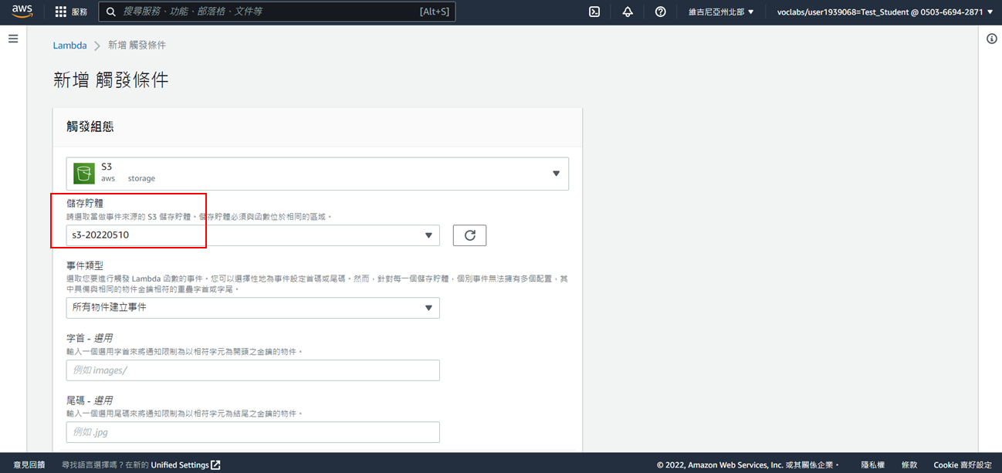Click the AWS logo home icon
Image resolution: width=1002 pixels, height=473 pixels.
22,12
